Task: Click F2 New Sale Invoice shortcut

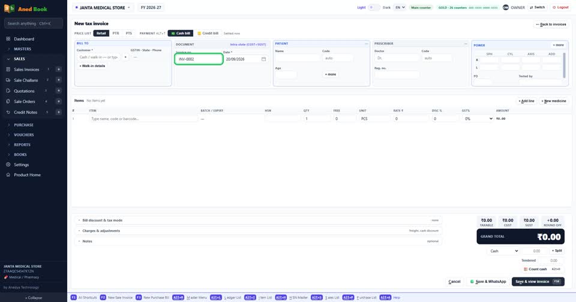Action: pos(116,298)
